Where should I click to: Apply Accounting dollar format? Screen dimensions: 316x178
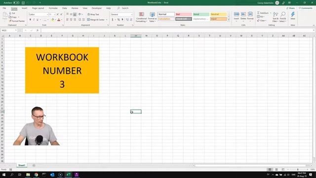coord(113,20)
